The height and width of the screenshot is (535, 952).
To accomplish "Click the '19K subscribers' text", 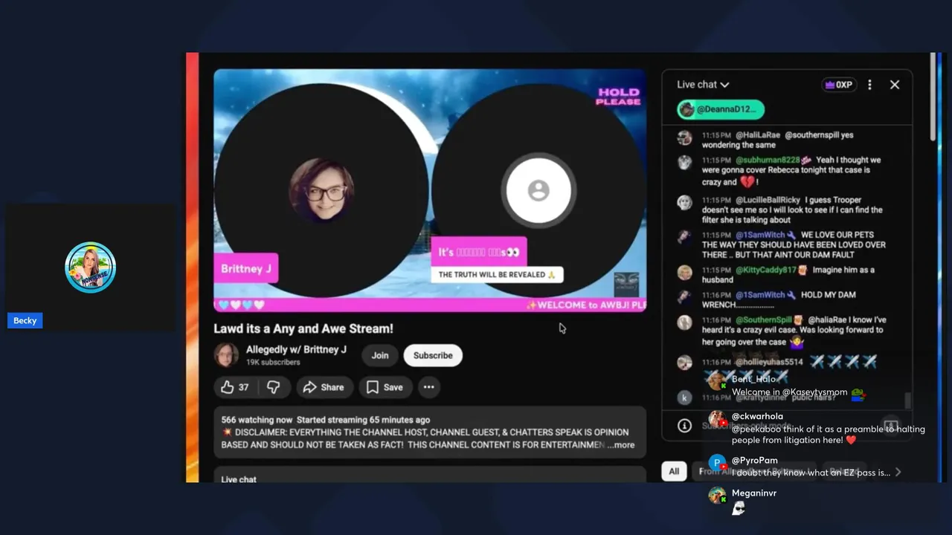I will 273,363.
